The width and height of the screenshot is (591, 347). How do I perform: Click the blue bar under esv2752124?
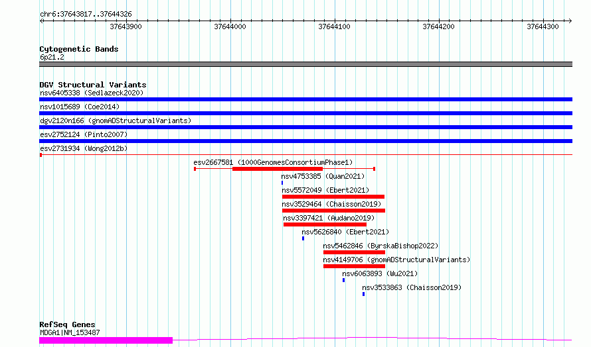(x=305, y=141)
